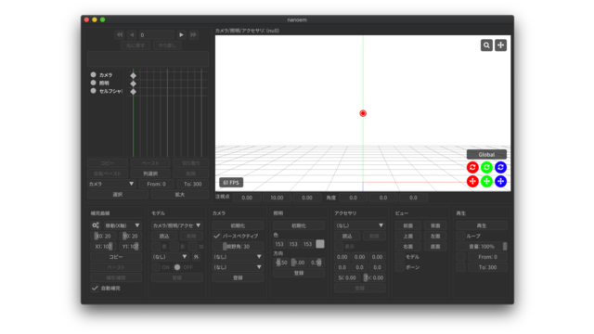Select the セルフシャドウ track keyframe diamond
The width and height of the screenshot is (594, 334).
point(133,91)
